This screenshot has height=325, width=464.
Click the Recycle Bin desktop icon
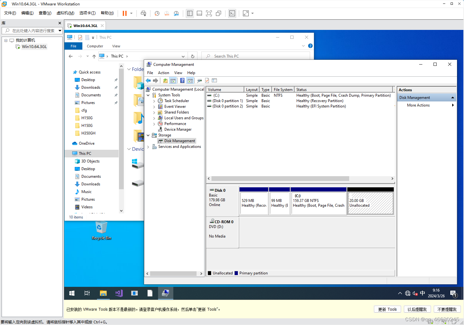[101, 230]
